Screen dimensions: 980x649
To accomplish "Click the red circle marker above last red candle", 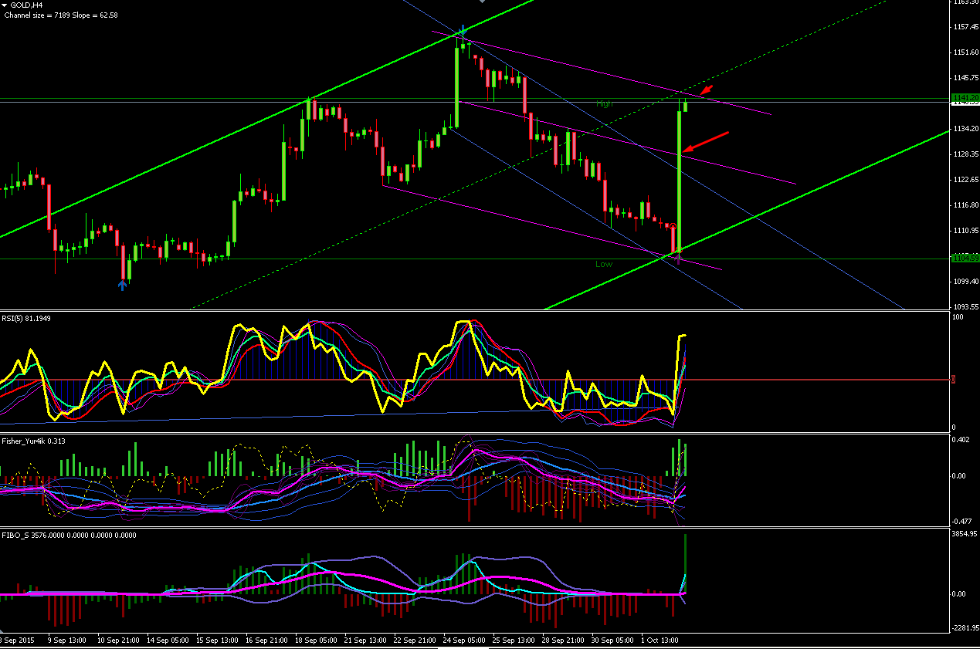I will click(673, 226).
